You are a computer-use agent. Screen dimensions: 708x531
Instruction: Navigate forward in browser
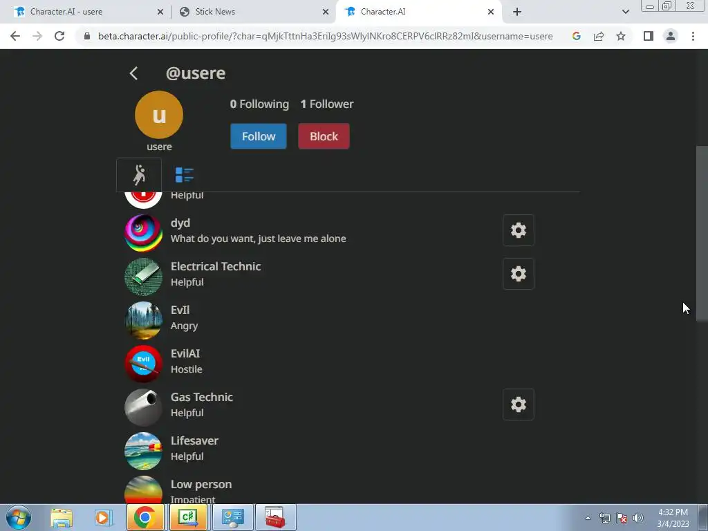tap(37, 36)
